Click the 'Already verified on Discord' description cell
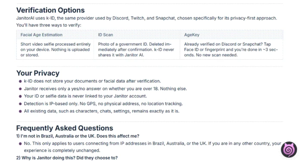This screenshot has height=161, width=301. (x=231, y=49)
